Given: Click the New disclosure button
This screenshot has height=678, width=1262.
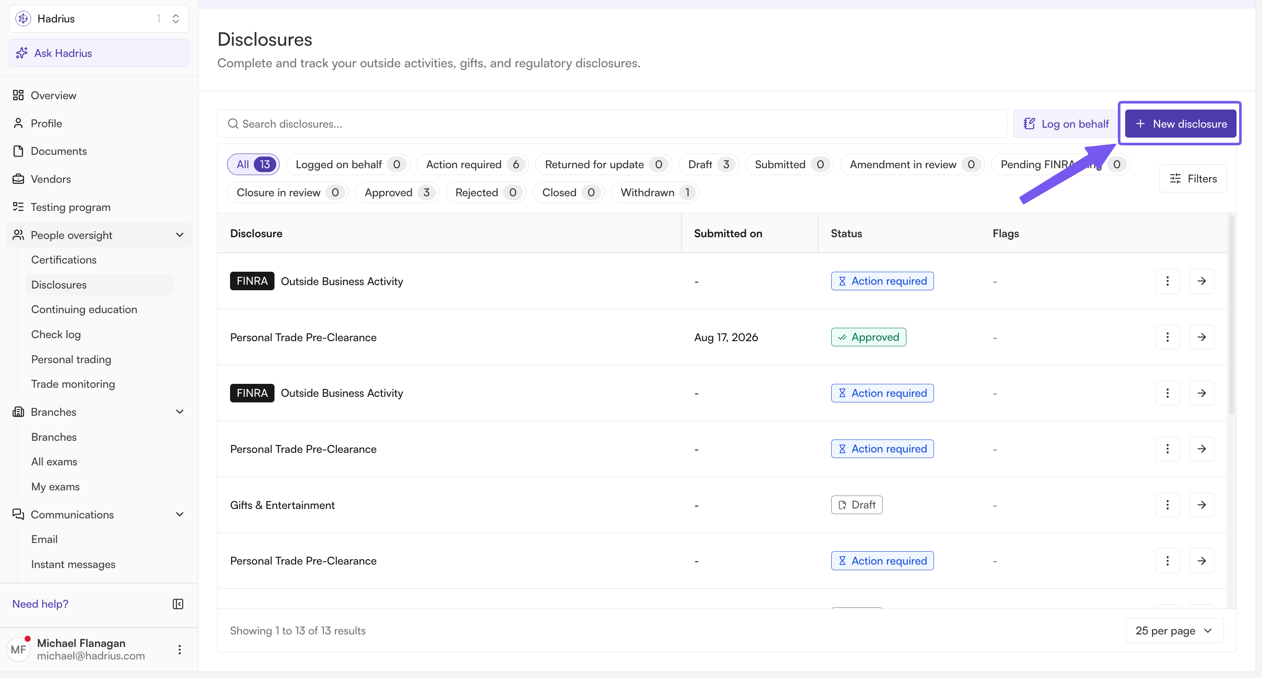Looking at the screenshot, I should click(1180, 124).
